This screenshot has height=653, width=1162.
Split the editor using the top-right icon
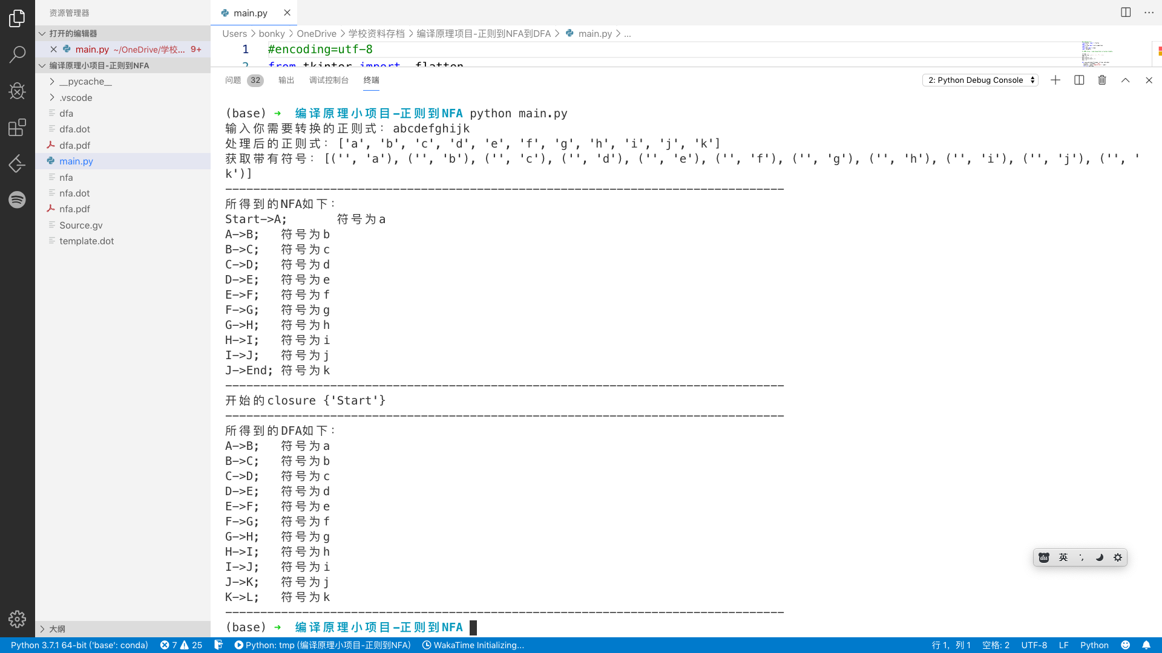click(x=1125, y=12)
